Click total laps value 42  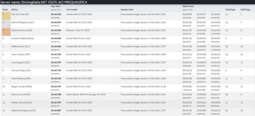point(226,111)
